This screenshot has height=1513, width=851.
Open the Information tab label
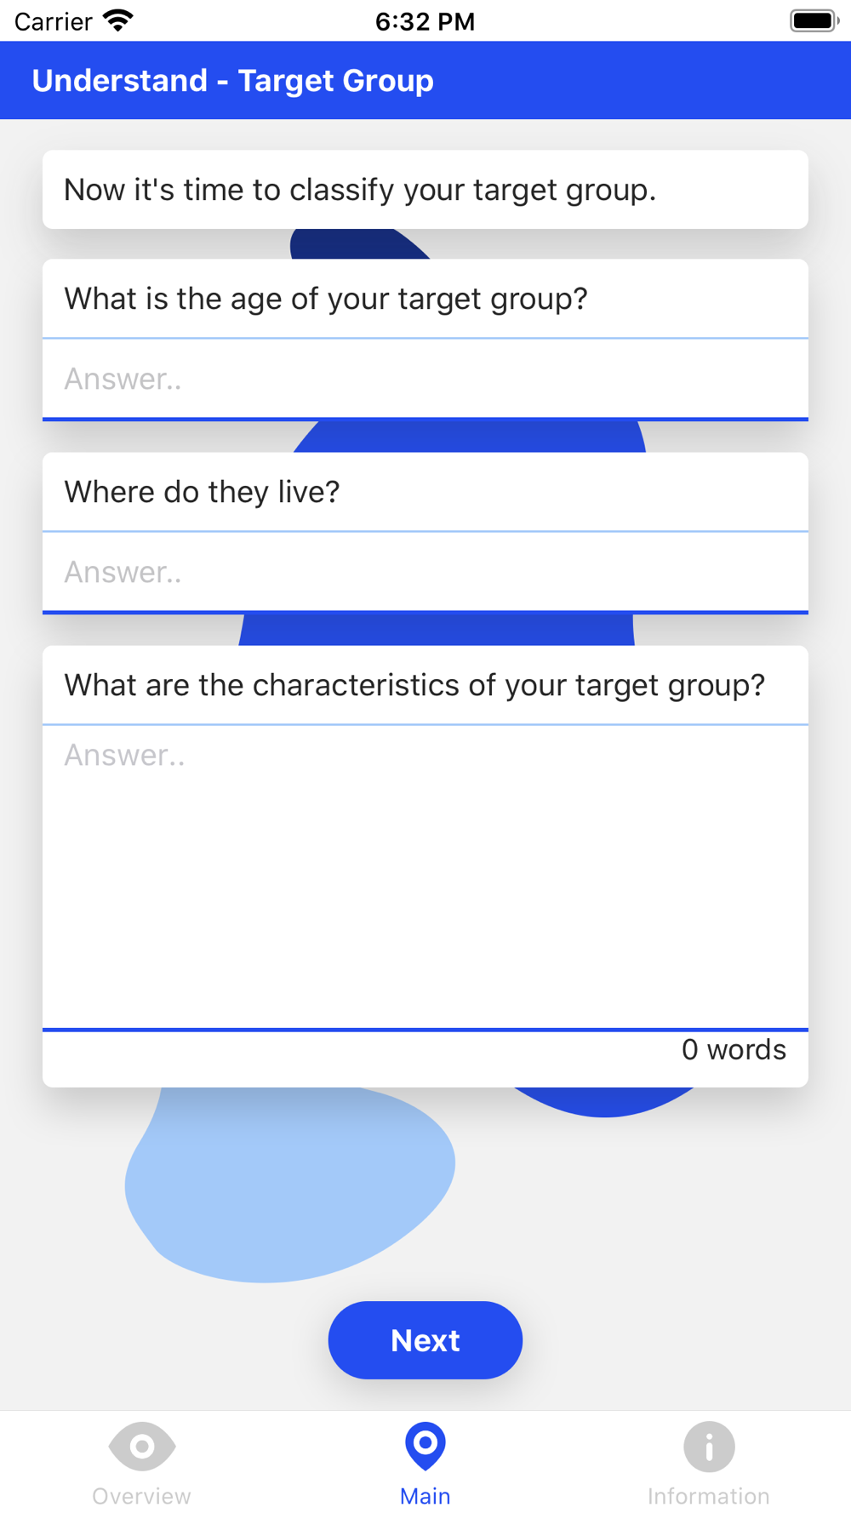[709, 1496]
